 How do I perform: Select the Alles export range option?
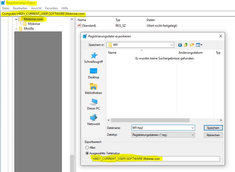87,148
